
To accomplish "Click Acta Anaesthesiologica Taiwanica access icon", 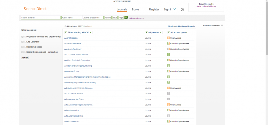I will click(x=169, y=105).
